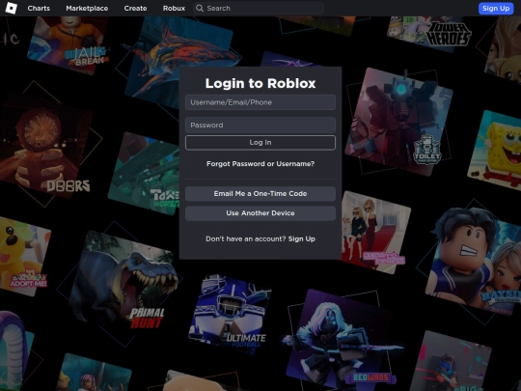Viewport: 521px width, 391px height.
Task: Select Use Another Device button
Action: click(x=260, y=213)
